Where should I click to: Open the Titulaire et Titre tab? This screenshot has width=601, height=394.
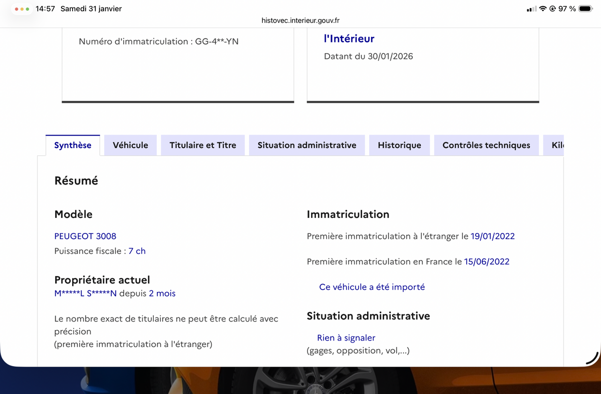203,145
